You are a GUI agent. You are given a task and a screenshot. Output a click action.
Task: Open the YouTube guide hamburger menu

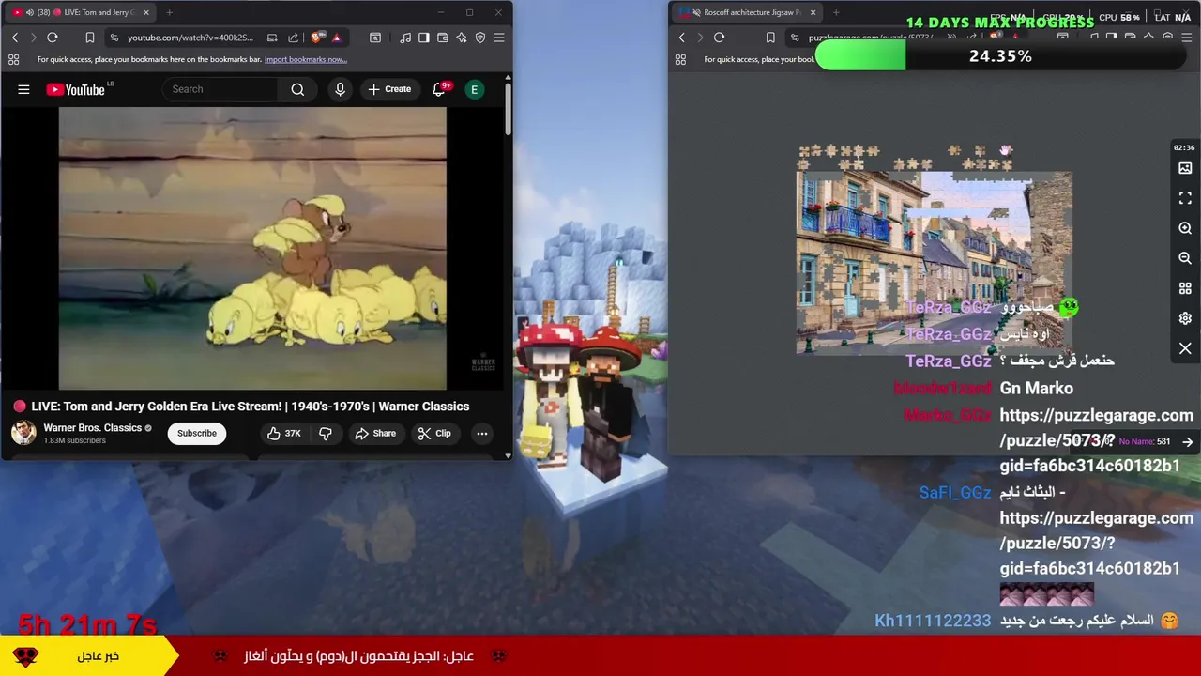tap(23, 89)
